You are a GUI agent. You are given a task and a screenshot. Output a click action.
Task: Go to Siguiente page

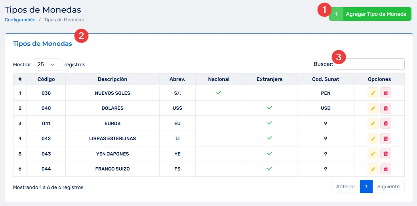pyautogui.click(x=388, y=187)
